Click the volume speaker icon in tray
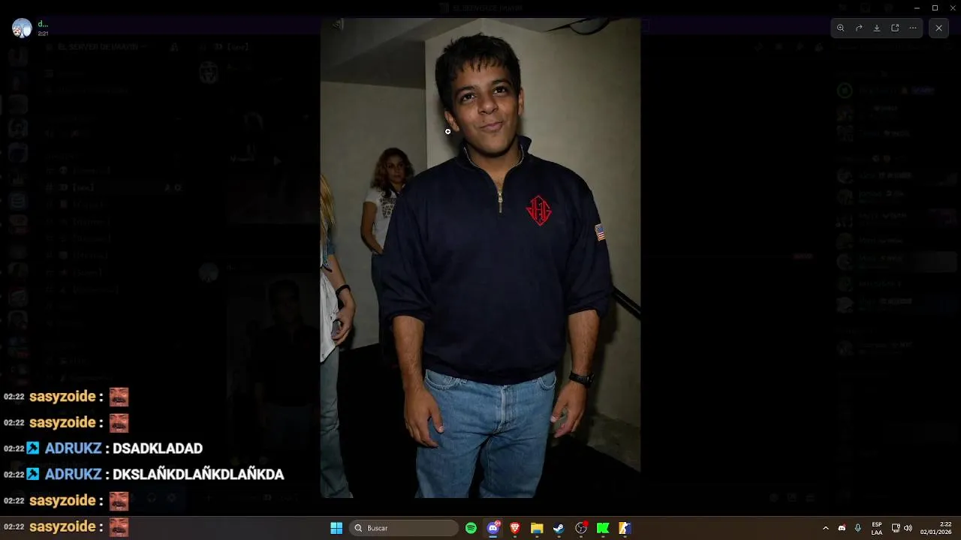Screen dimensions: 961x540 (908, 528)
